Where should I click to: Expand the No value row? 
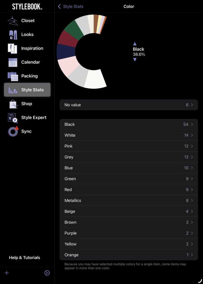click(x=129, y=105)
